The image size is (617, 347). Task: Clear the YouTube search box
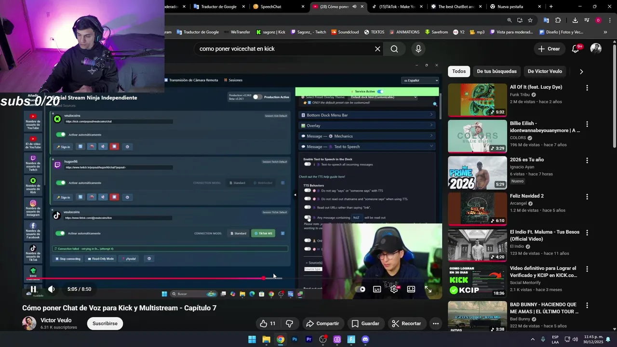tap(377, 49)
